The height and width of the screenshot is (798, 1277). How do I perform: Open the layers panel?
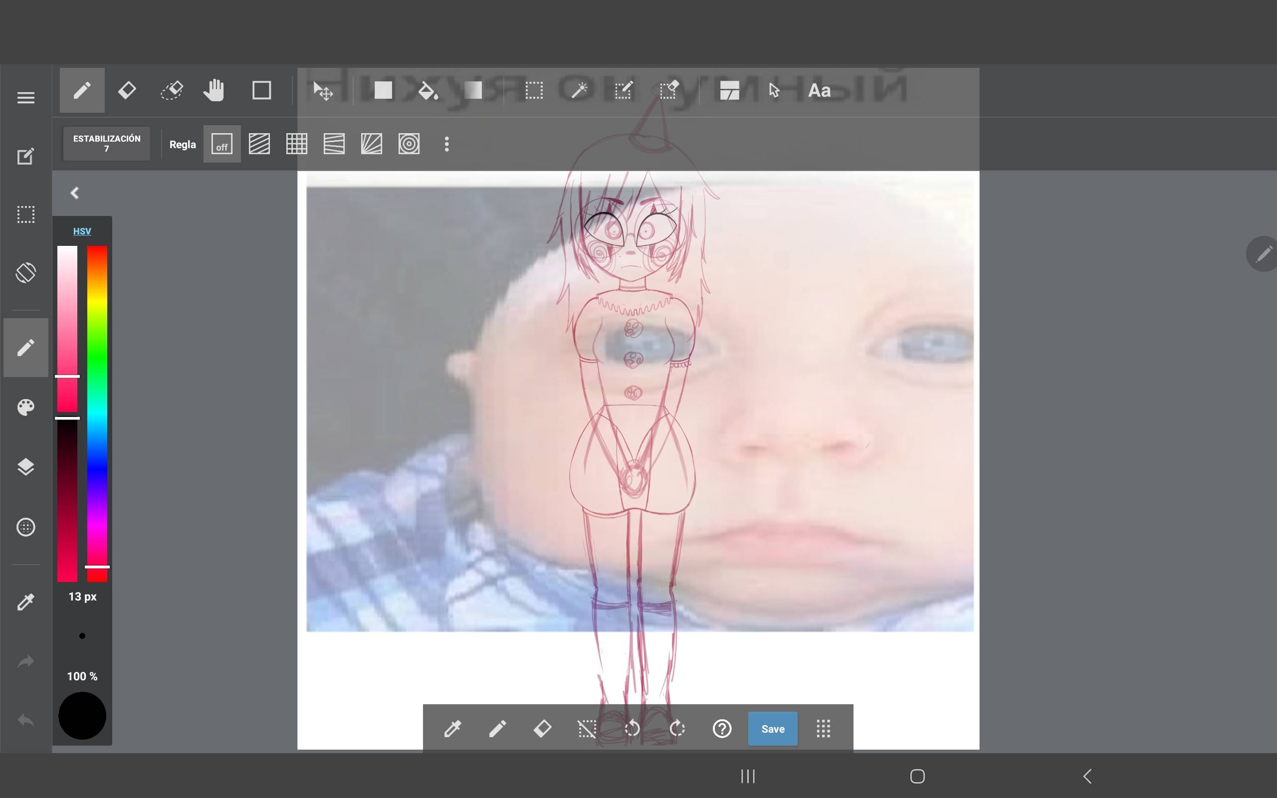click(26, 466)
